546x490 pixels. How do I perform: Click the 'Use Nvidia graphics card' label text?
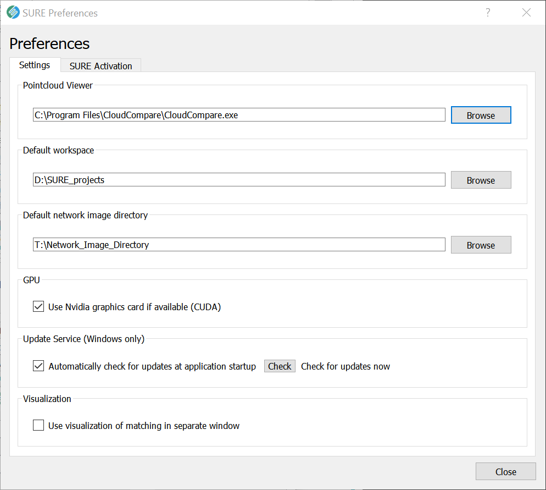click(135, 307)
